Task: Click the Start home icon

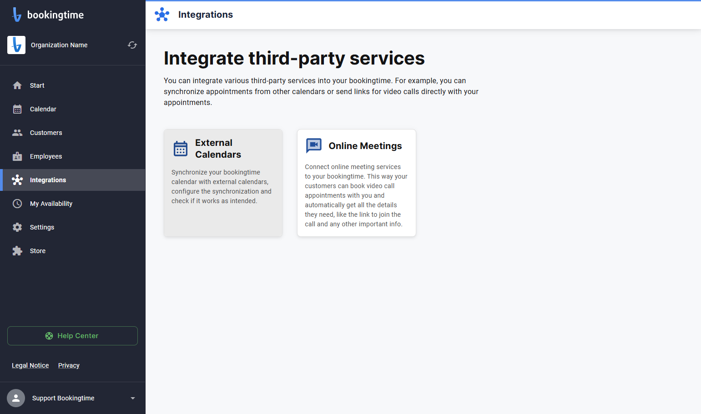Action: click(x=17, y=85)
